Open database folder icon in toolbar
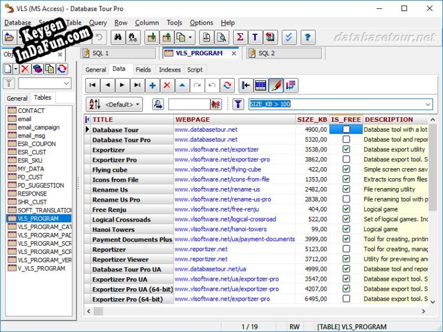This screenshot has width=443, height=332. pos(9,37)
